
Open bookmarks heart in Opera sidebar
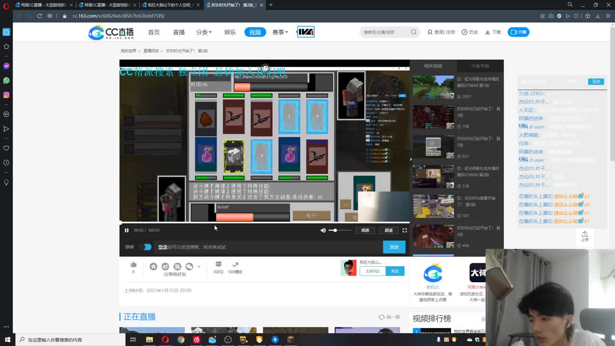click(x=6, y=148)
